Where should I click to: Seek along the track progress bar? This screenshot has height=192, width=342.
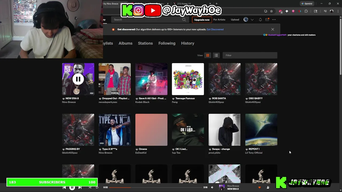(x=156, y=187)
